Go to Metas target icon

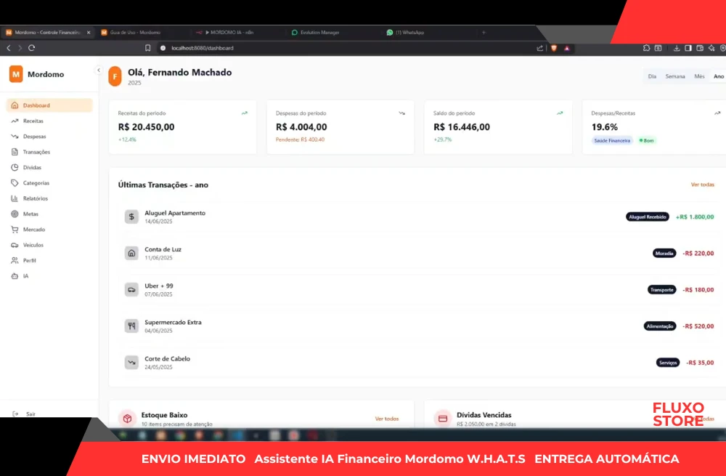[x=15, y=214]
